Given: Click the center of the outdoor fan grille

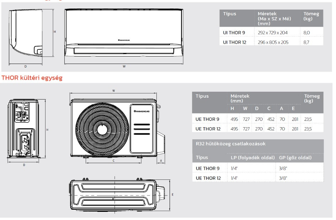Looking at the screenshot, I should (x=102, y=125).
